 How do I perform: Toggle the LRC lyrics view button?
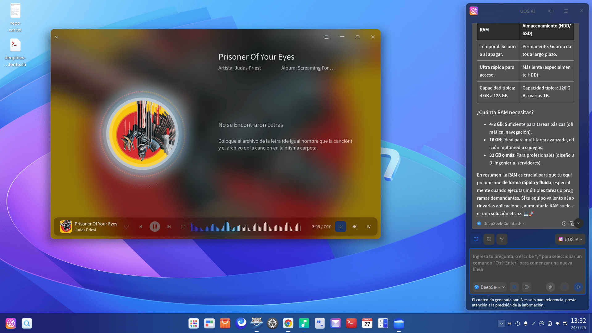tap(340, 227)
